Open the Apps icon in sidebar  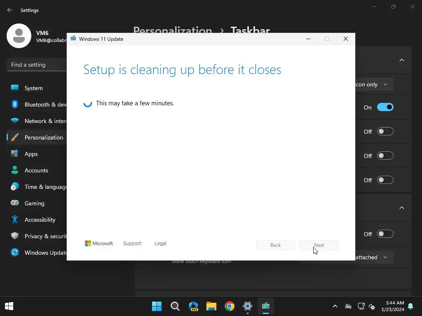point(15,154)
